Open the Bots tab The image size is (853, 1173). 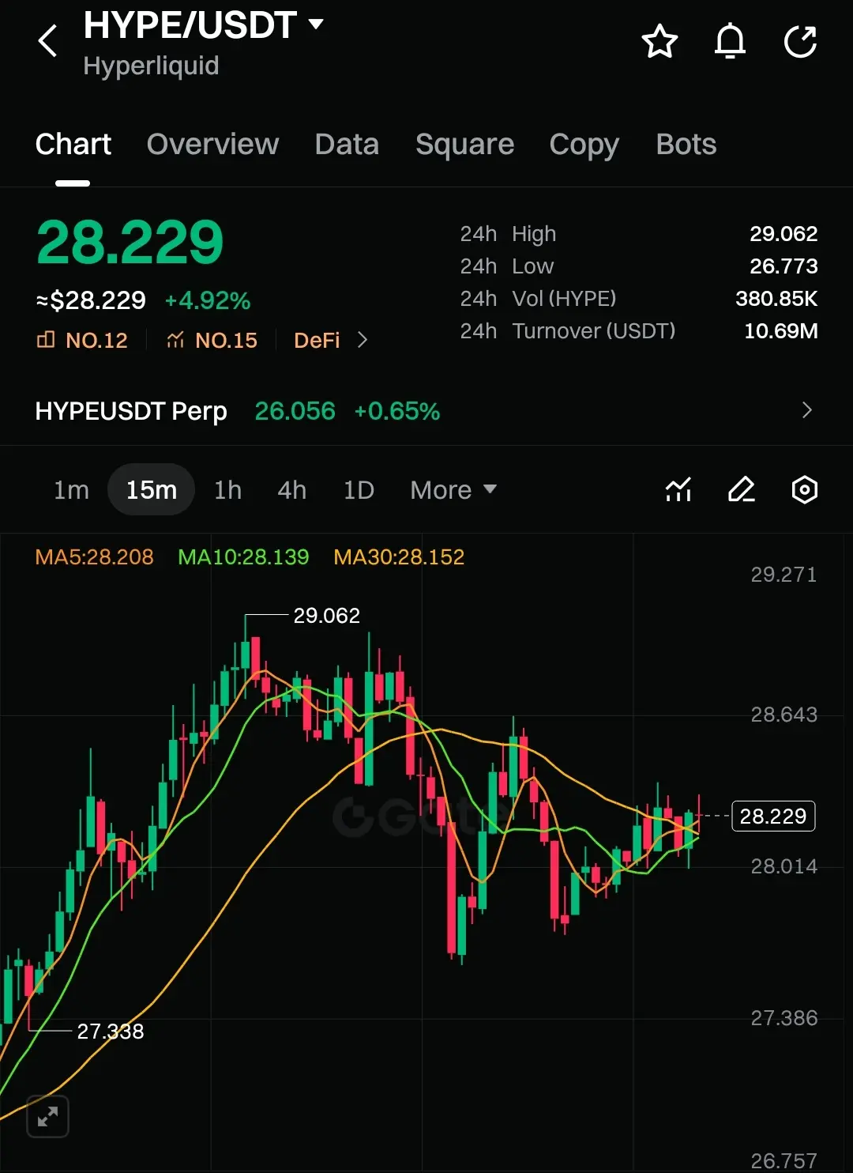pyautogui.click(x=686, y=145)
